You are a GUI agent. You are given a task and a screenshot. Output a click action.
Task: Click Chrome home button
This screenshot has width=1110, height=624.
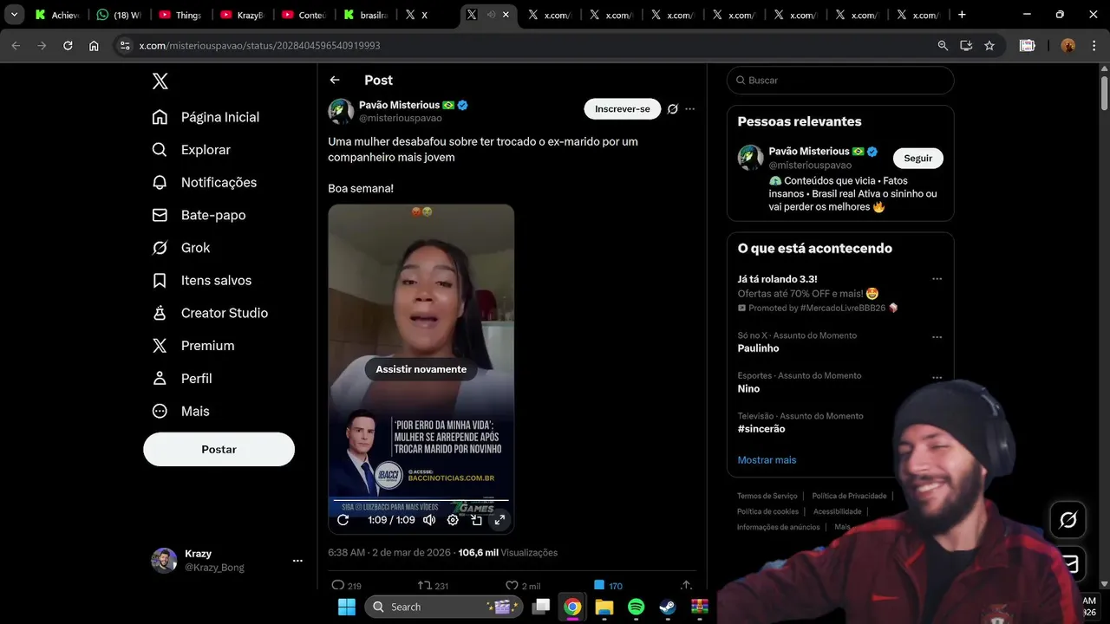click(x=94, y=45)
